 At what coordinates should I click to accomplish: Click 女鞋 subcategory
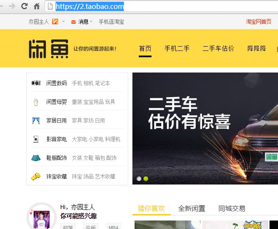[x=88, y=158]
